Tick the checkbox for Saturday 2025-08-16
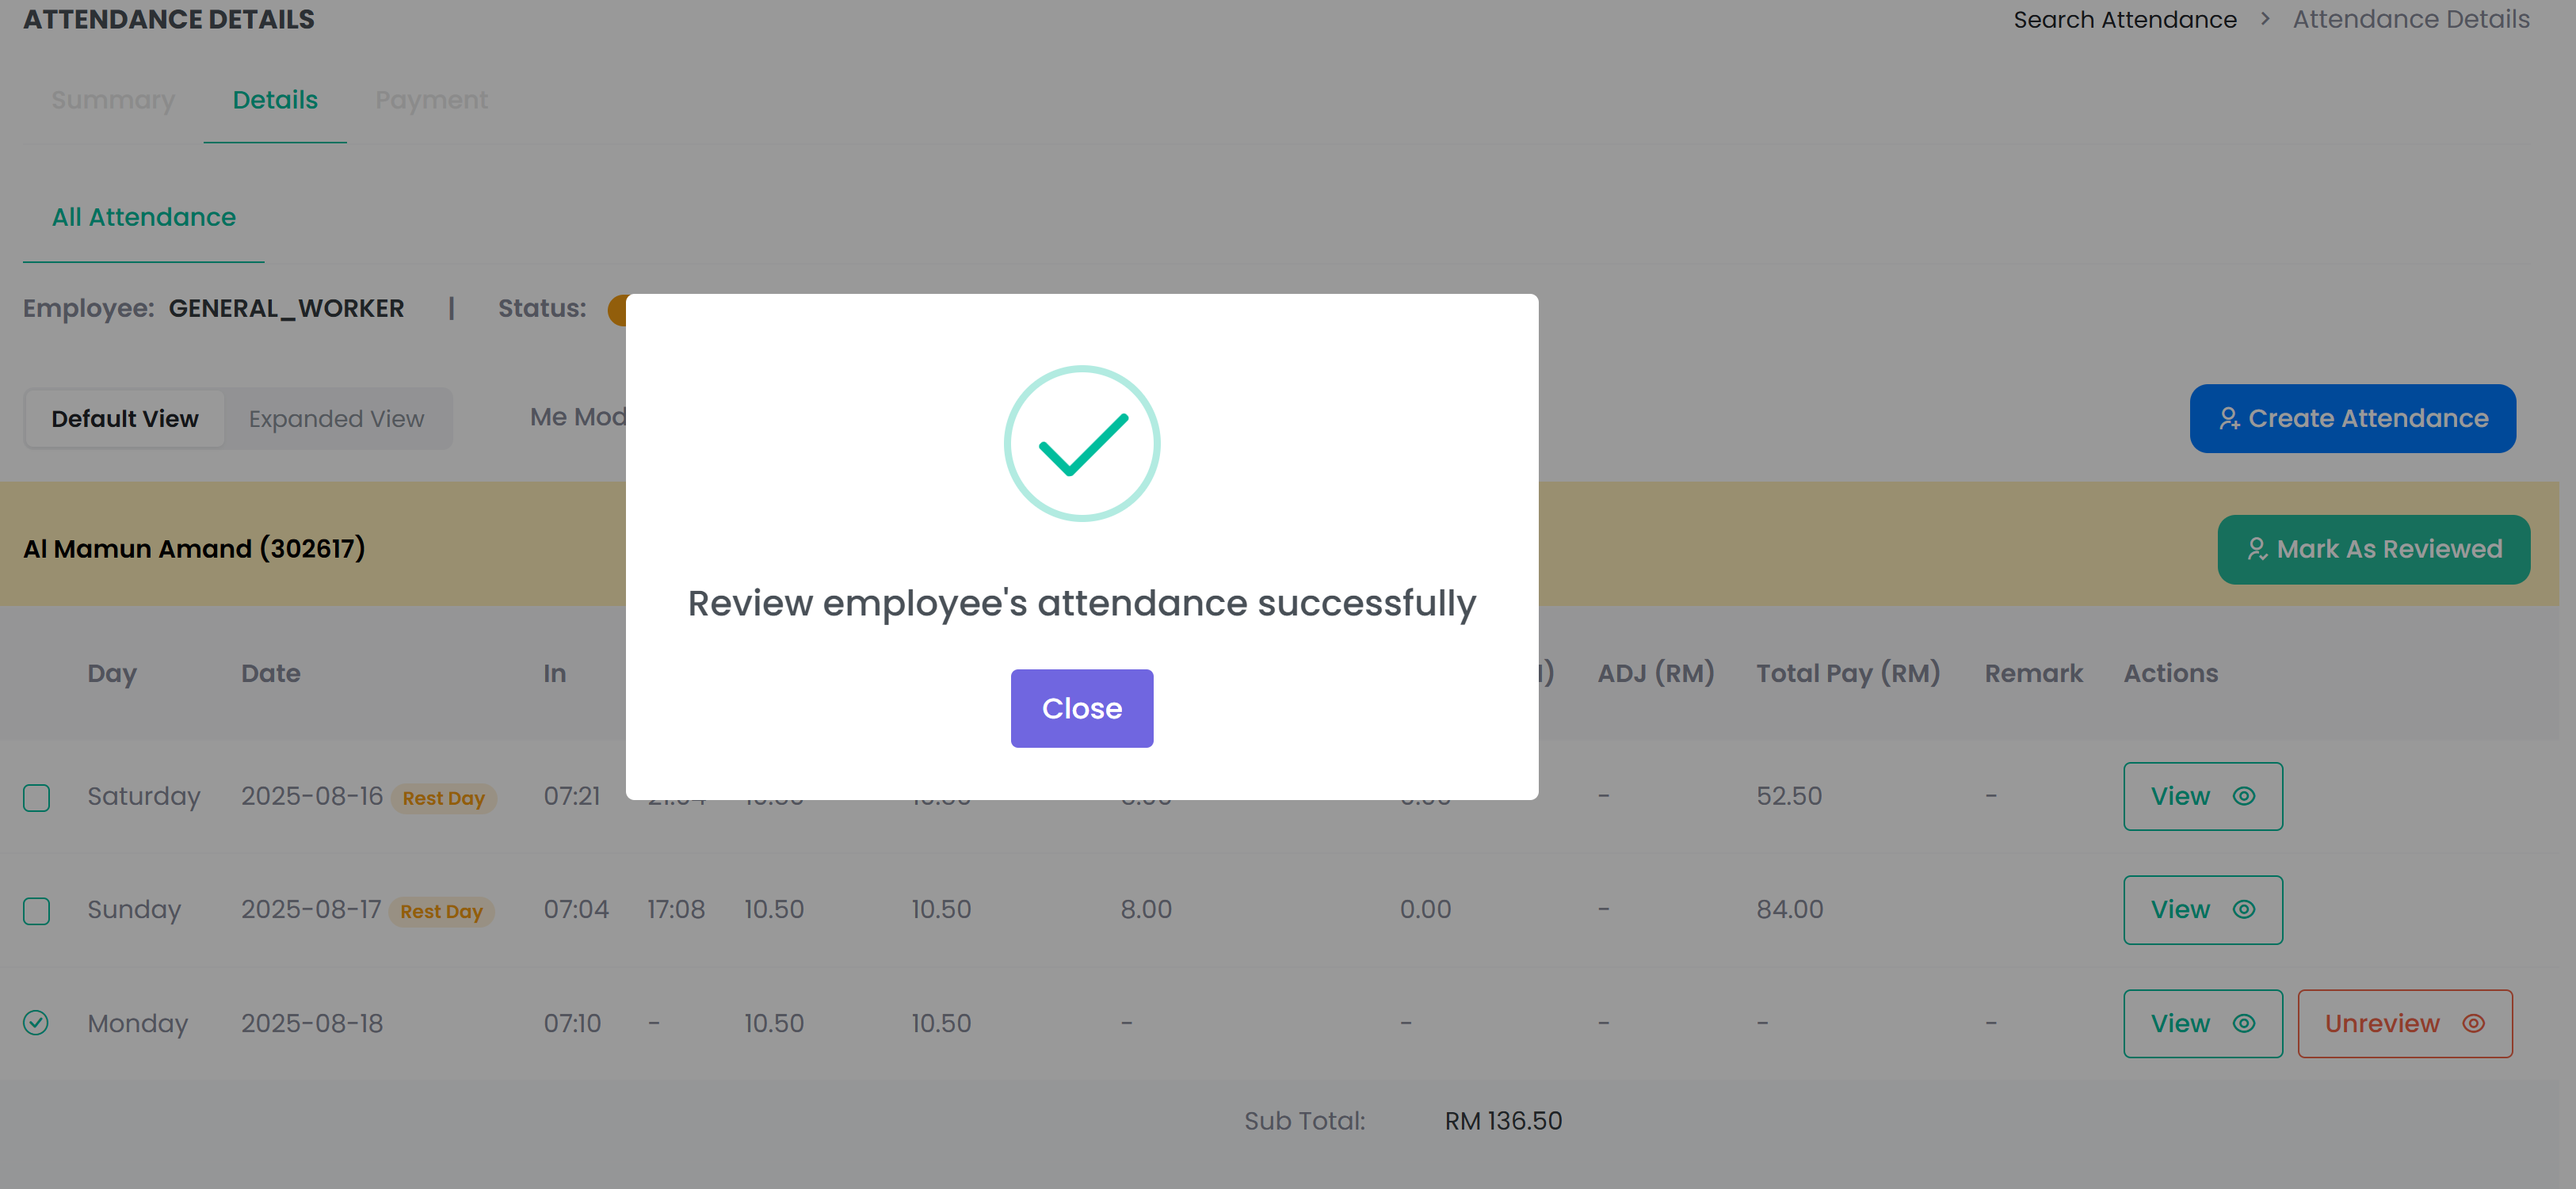 click(36, 798)
